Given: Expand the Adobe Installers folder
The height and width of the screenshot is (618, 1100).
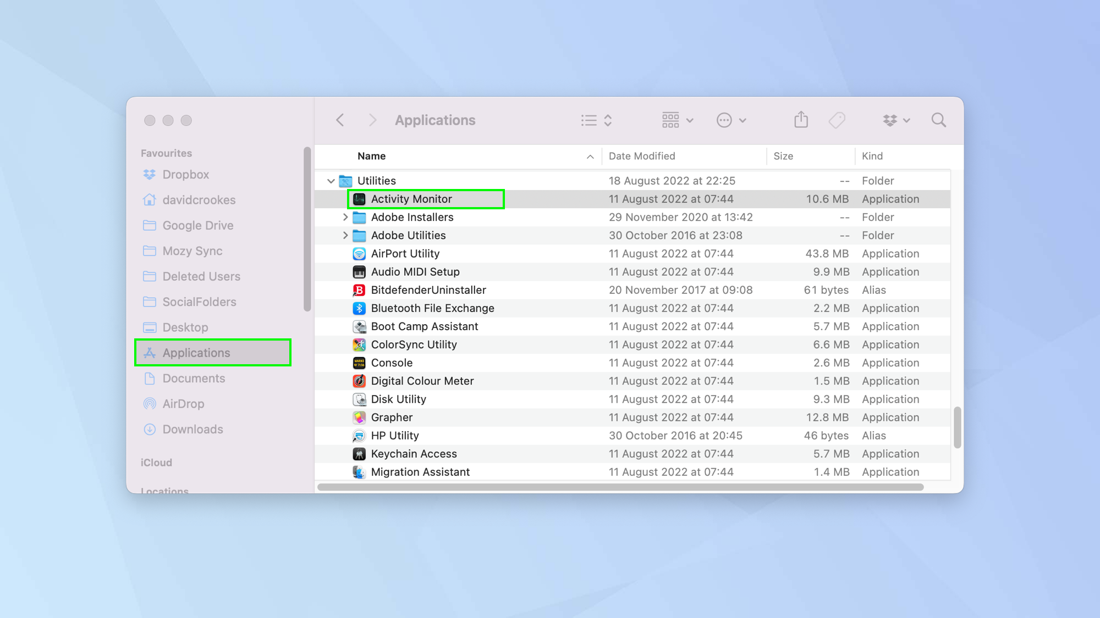Looking at the screenshot, I should [344, 218].
